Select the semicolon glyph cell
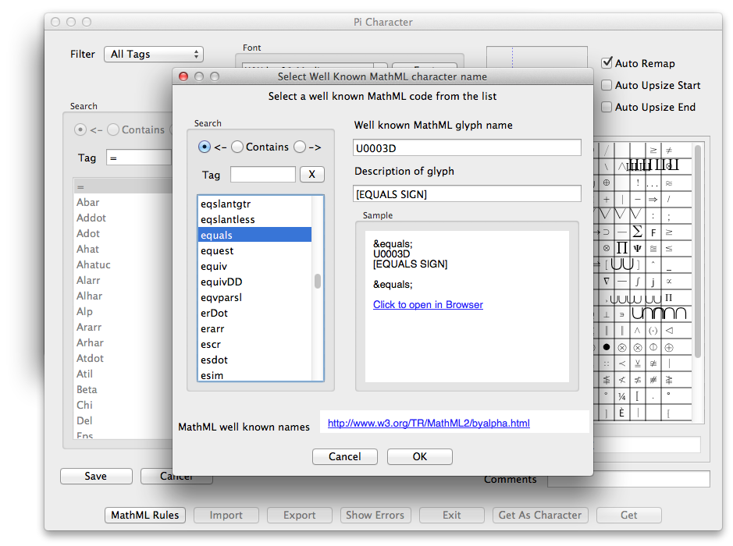The image size is (733, 546). pos(669,216)
